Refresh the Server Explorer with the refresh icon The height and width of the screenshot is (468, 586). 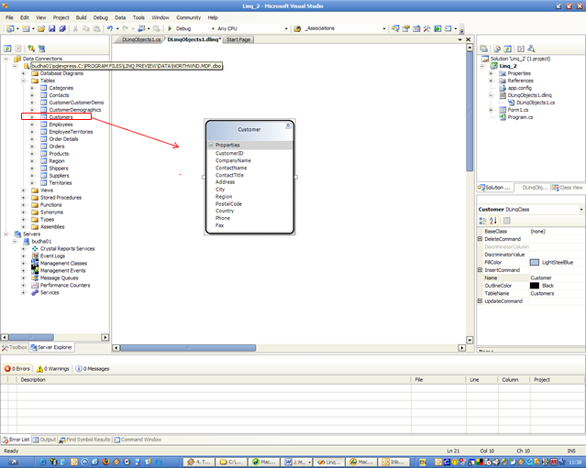coord(7,49)
